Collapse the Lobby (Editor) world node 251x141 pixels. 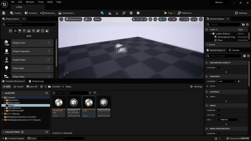click(211, 34)
